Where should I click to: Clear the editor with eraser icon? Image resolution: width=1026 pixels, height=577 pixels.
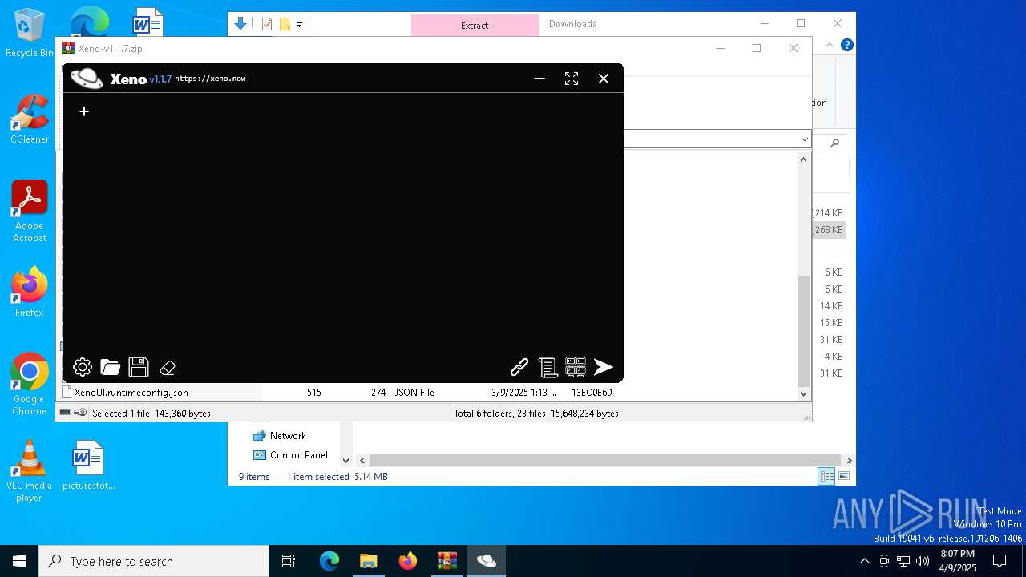point(168,368)
